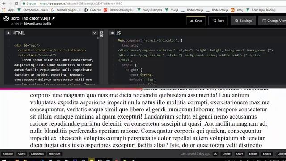Open the 'Vue.js Examples' bookmark

150,10
